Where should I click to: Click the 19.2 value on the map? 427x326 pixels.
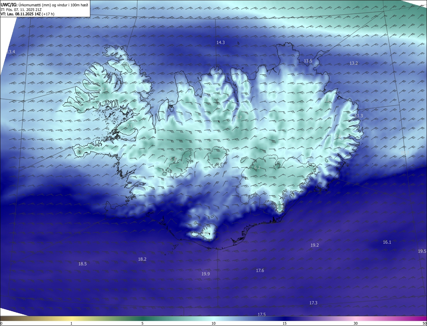[315, 245]
